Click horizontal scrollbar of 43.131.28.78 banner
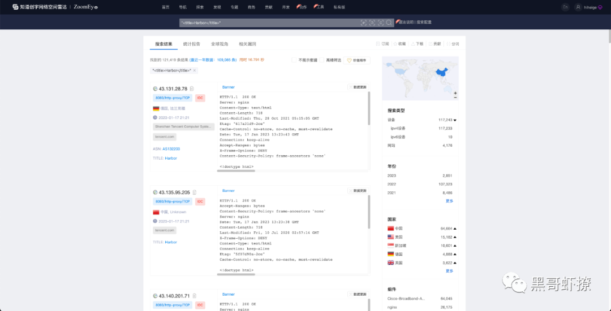611x311 pixels. coord(236,170)
